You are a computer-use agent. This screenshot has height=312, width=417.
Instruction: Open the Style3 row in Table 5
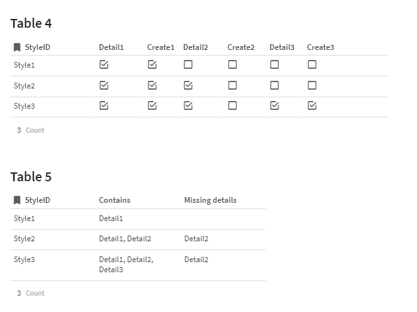(25, 260)
